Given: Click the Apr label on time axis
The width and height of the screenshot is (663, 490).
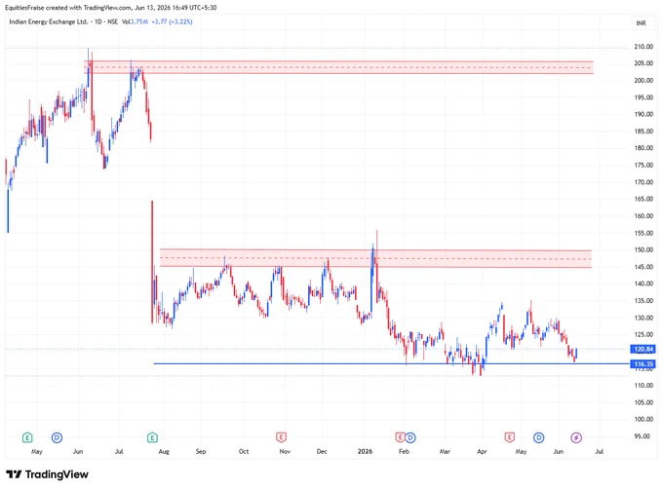Looking at the screenshot, I should click(x=482, y=452).
